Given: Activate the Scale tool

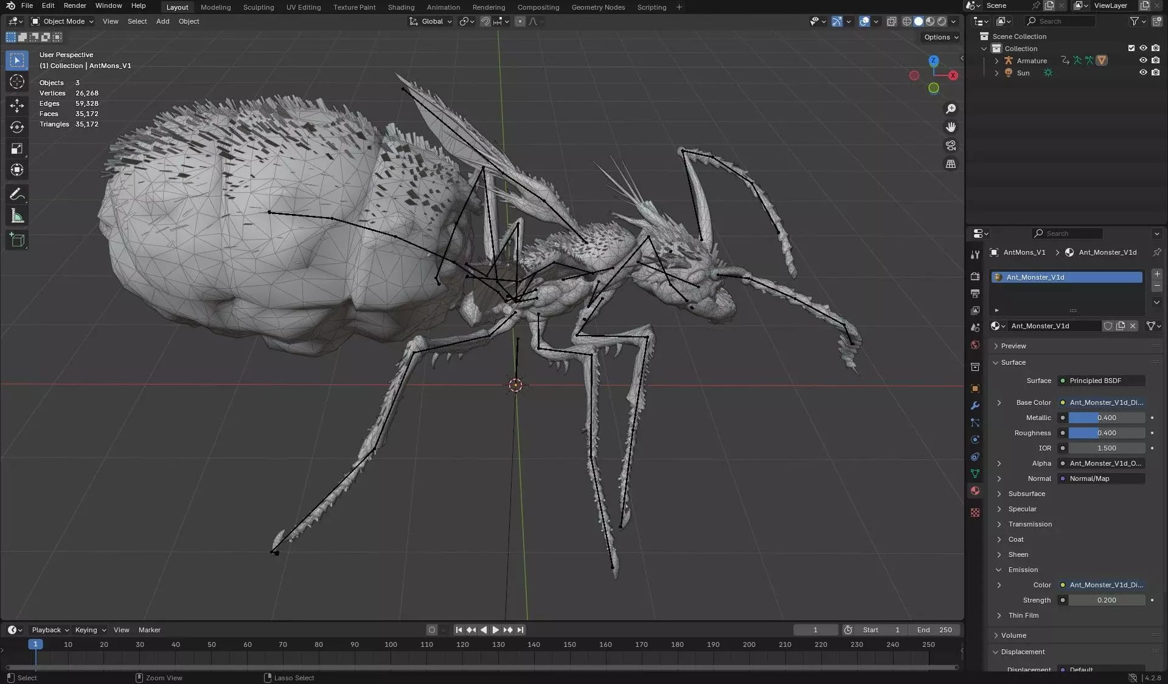Looking at the screenshot, I should coord(17,149).
